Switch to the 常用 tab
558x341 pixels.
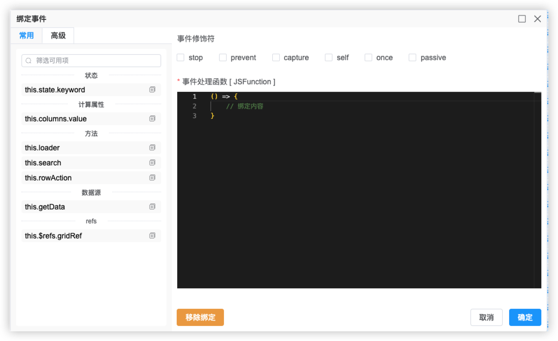[x=27, y=35]
